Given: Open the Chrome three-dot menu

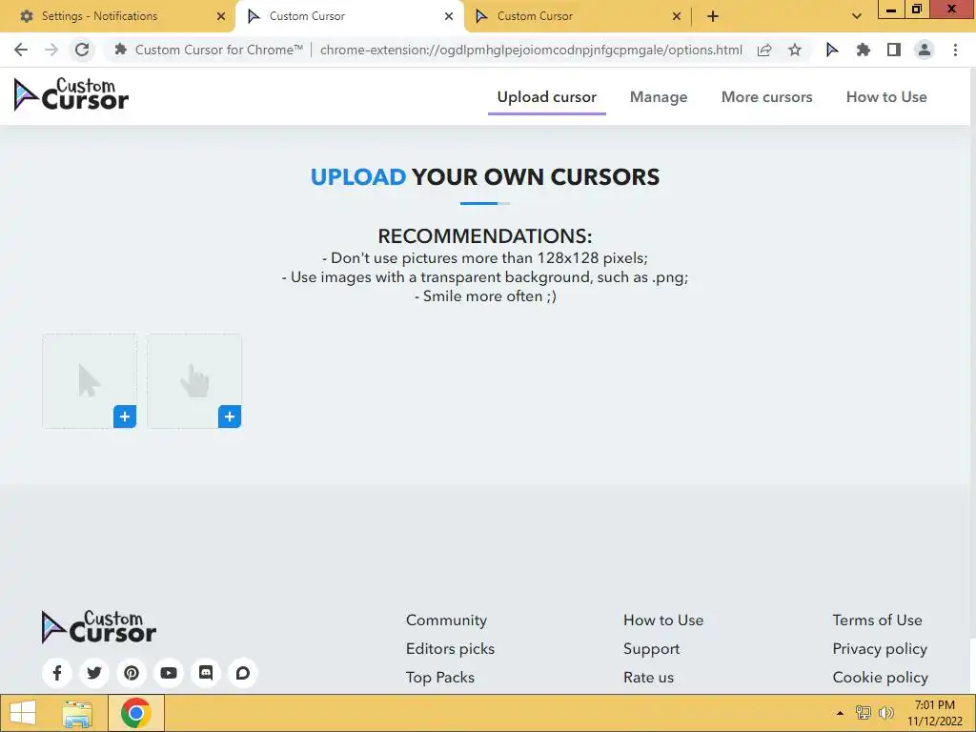Looking at the screenshot, I should tap(955, 50).
